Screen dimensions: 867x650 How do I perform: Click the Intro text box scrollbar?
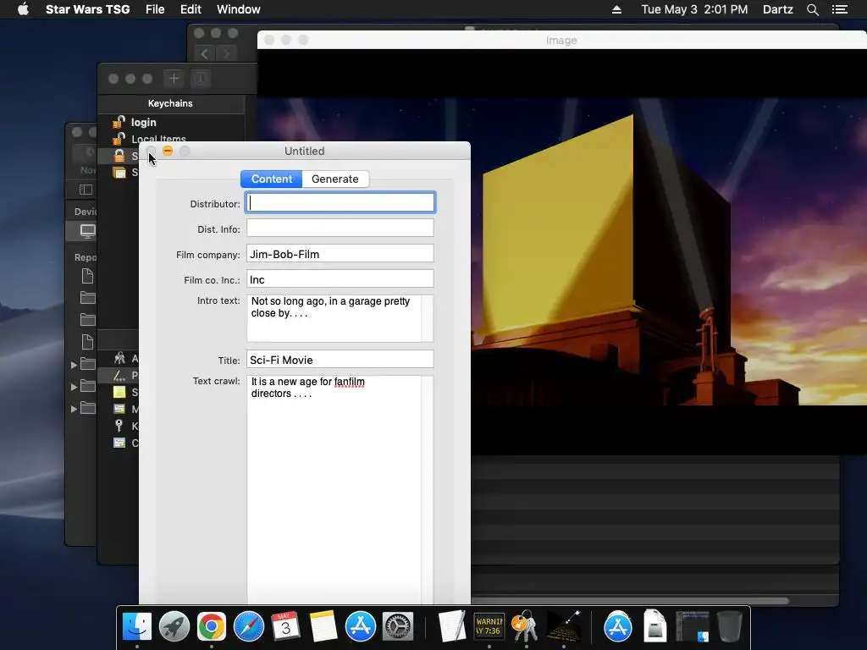(x=428, y=318)
